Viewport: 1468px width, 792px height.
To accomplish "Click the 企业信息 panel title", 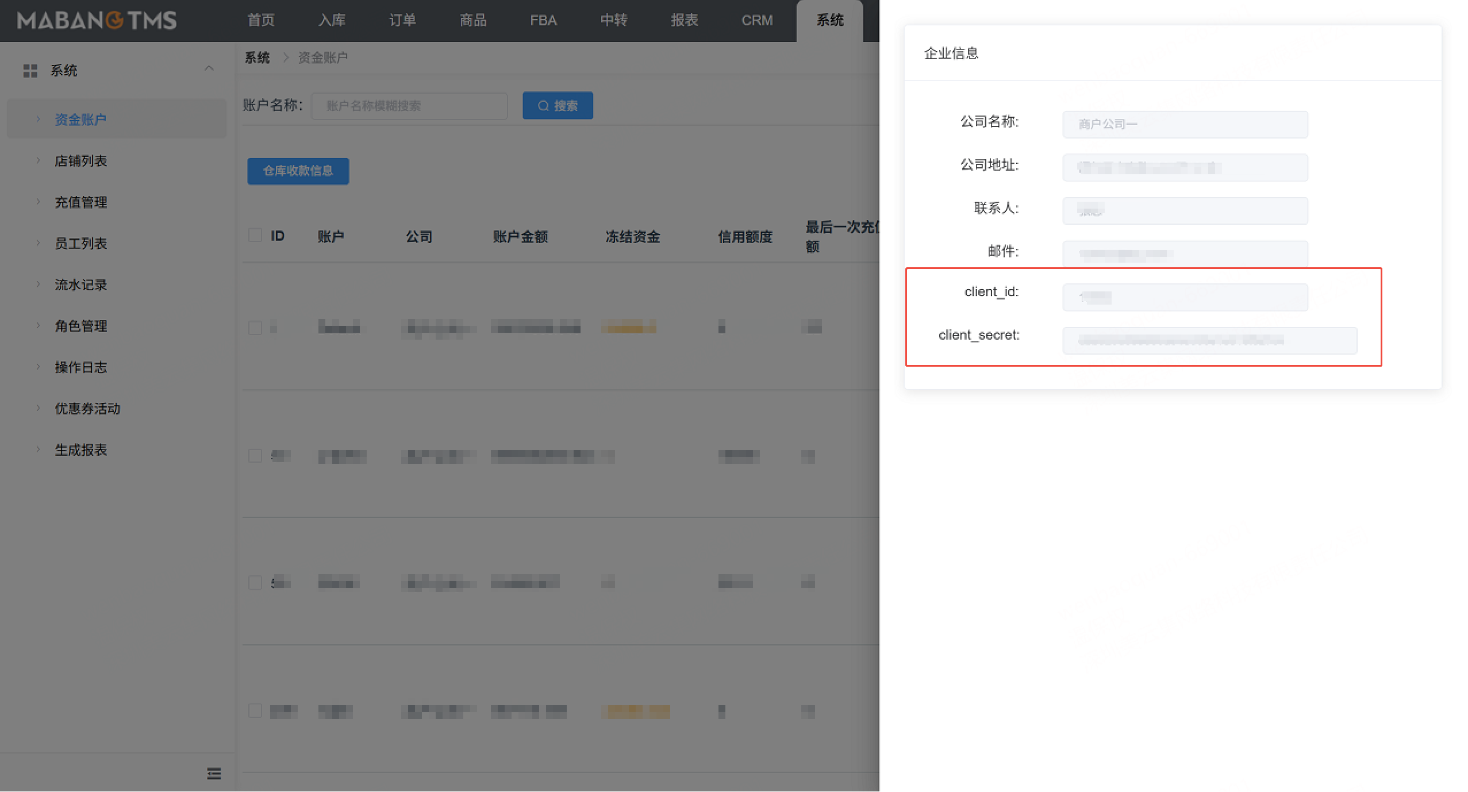I will [951, 53].
